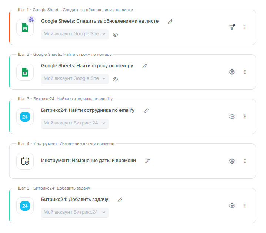266x233 pixels.
Task: Click the title 'Битрикс24: Добавить задачу'
Action: coord(74,200)
